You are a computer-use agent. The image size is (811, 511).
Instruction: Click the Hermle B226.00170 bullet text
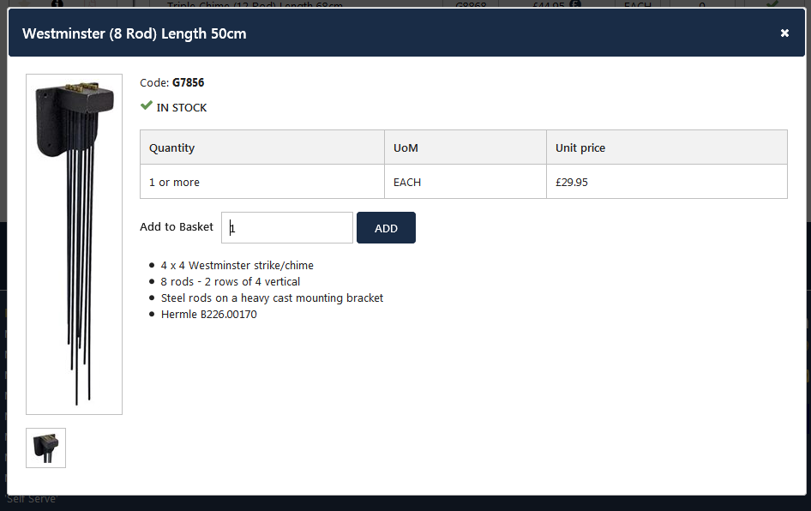coord(208,315)
